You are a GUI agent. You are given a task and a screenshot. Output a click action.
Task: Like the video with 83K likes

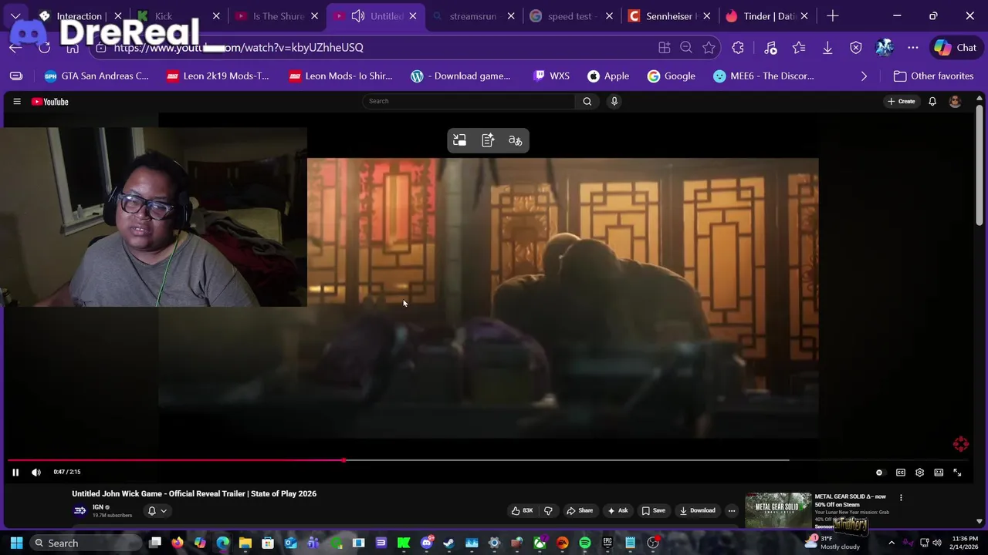coord(522,510)
